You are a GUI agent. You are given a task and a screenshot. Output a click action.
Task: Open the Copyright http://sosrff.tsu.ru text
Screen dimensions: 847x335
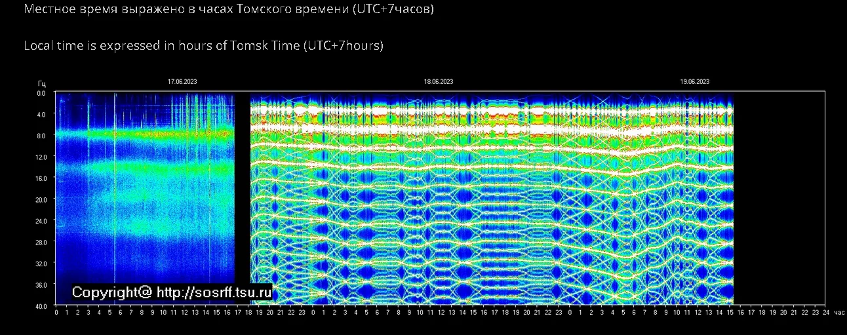pyautogui.click(x=172, y=292)
